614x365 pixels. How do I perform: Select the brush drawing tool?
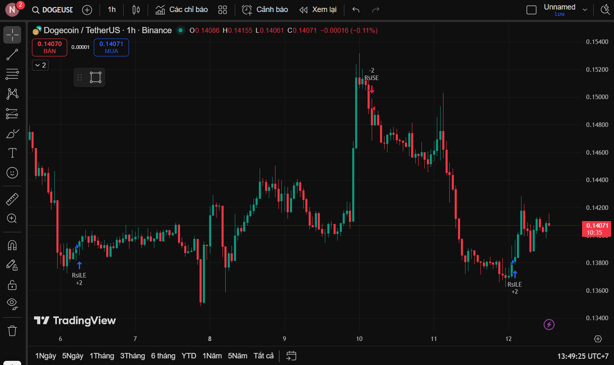coord(12,134)
